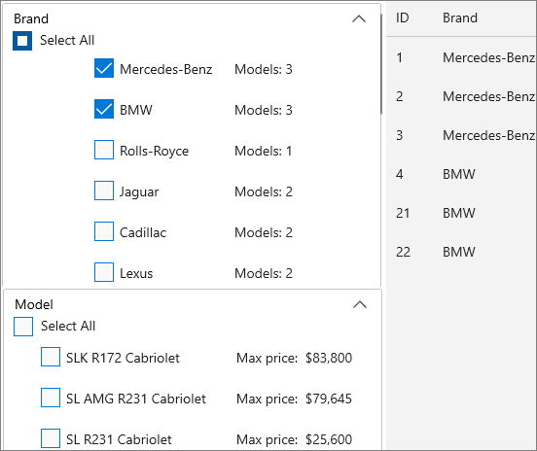Select grid row with ID 22
Screen dimensions: 537x451
pos(461,252)
